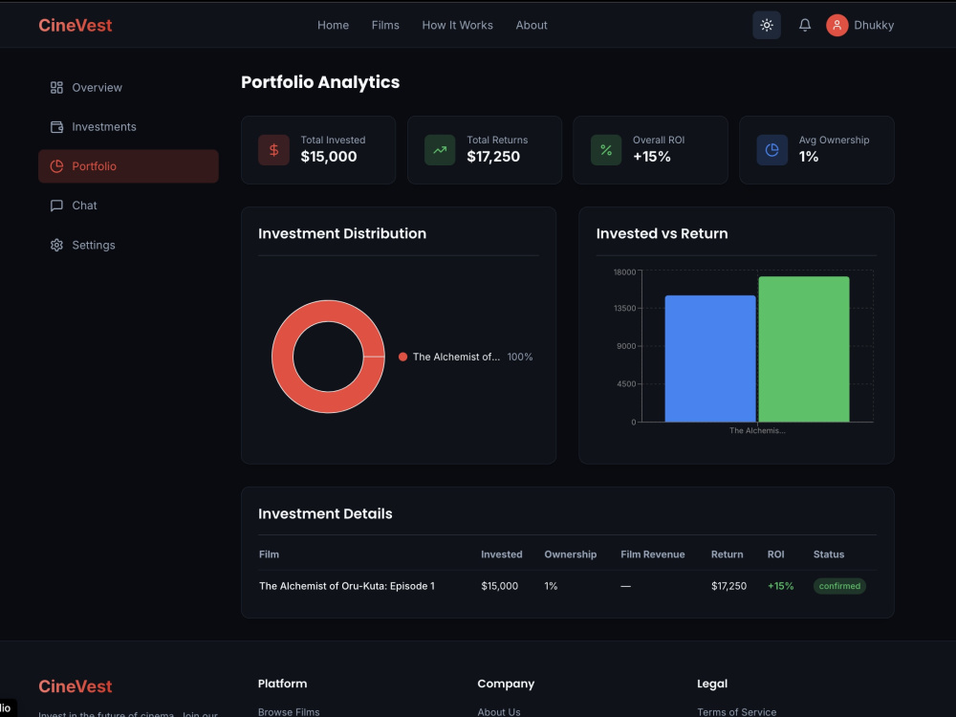Click the percent icon on Overall ROI card
The width and height of the screenshot is (956, 717).
click(x=606, y=150)
